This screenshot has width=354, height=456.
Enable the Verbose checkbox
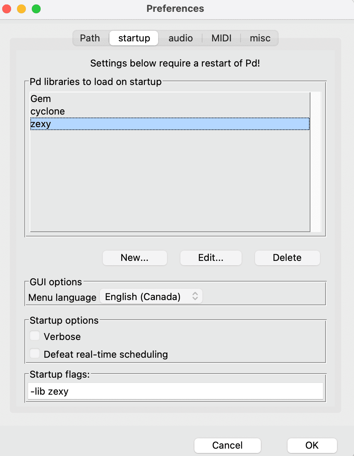35,336
